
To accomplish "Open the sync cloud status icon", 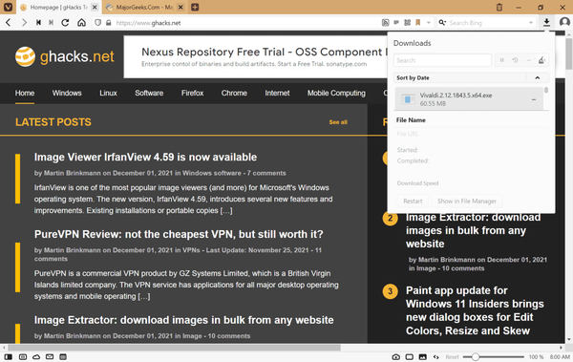I will [x=36, y=357].
